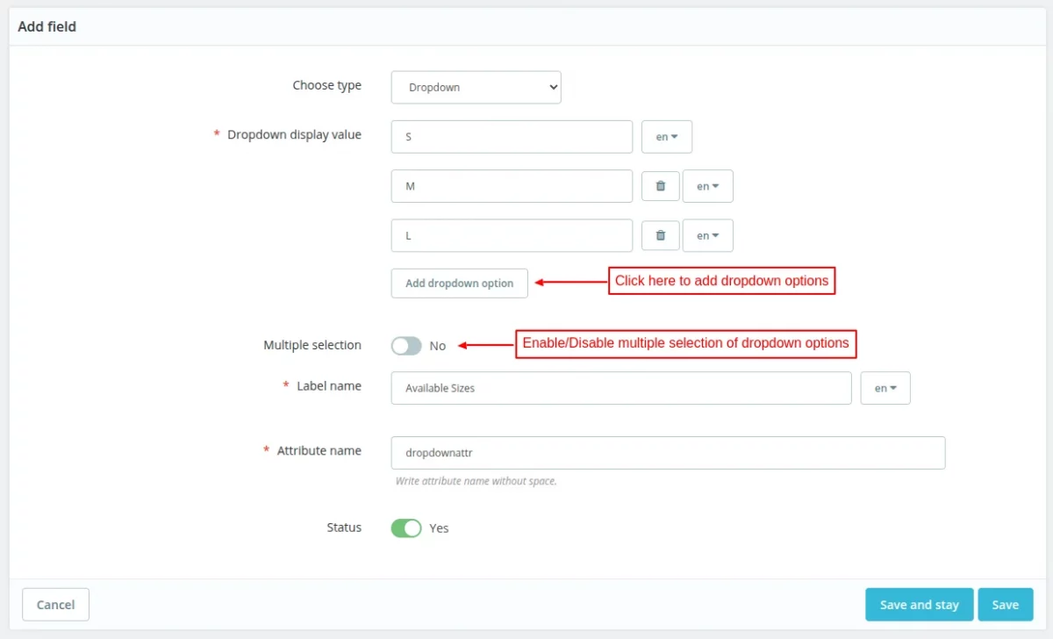Open language selector for the M option

[707, 186]
